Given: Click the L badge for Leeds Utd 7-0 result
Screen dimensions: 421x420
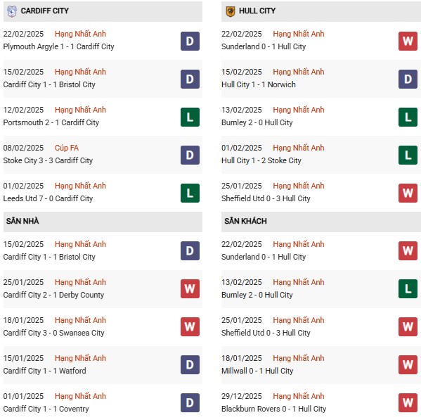Looking at the screenshot, I should click(190, 193).
